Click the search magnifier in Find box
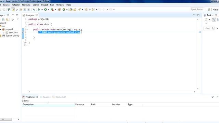 pyautogui.click(x=212, y=28)
